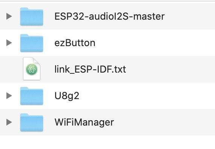The image size is (215, 149).
Task: Expand the ezButton folder disclosure triangle
Action: (9, 43)
